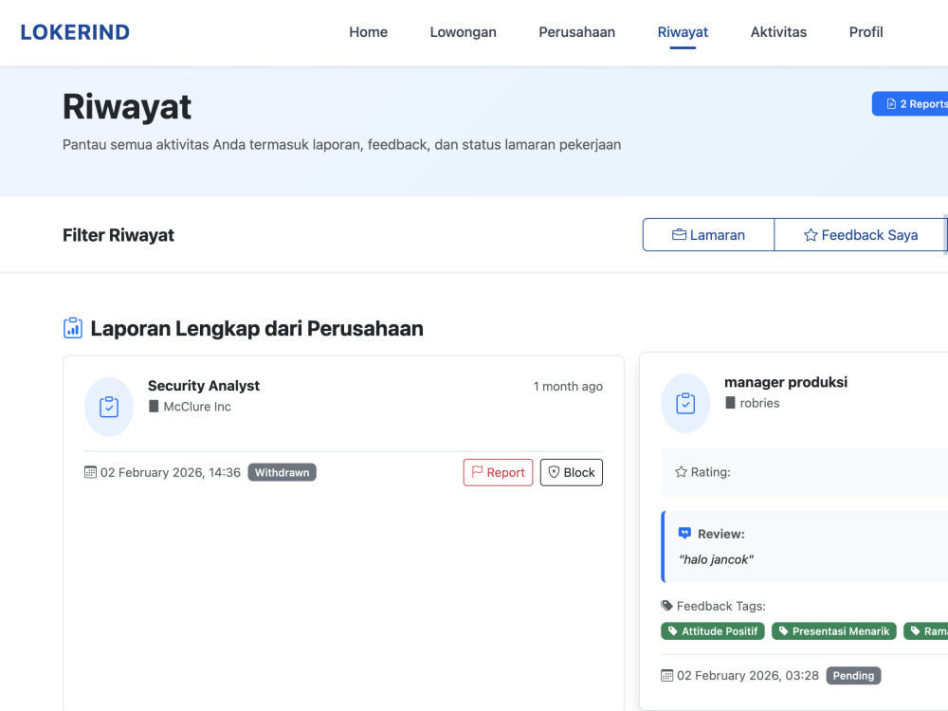This screenshot has width=948, height=711.
Task: Block the McClure Inc company
Action: pyautogui.click(x=572, y=472)
